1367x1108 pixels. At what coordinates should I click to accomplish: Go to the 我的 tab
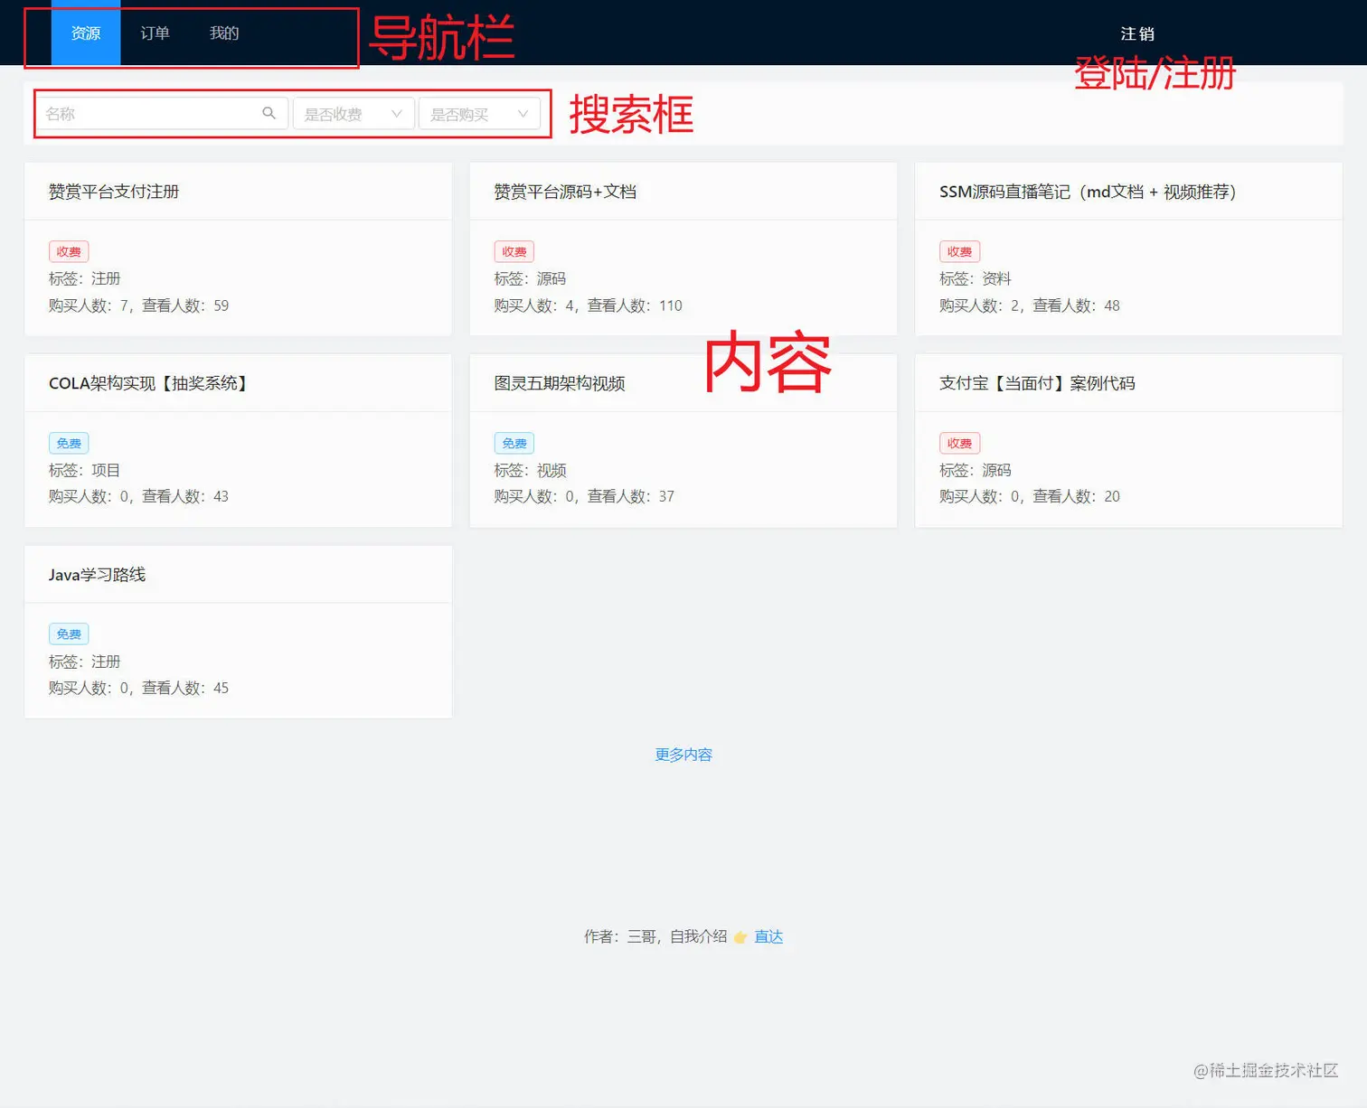click(224, 33)
